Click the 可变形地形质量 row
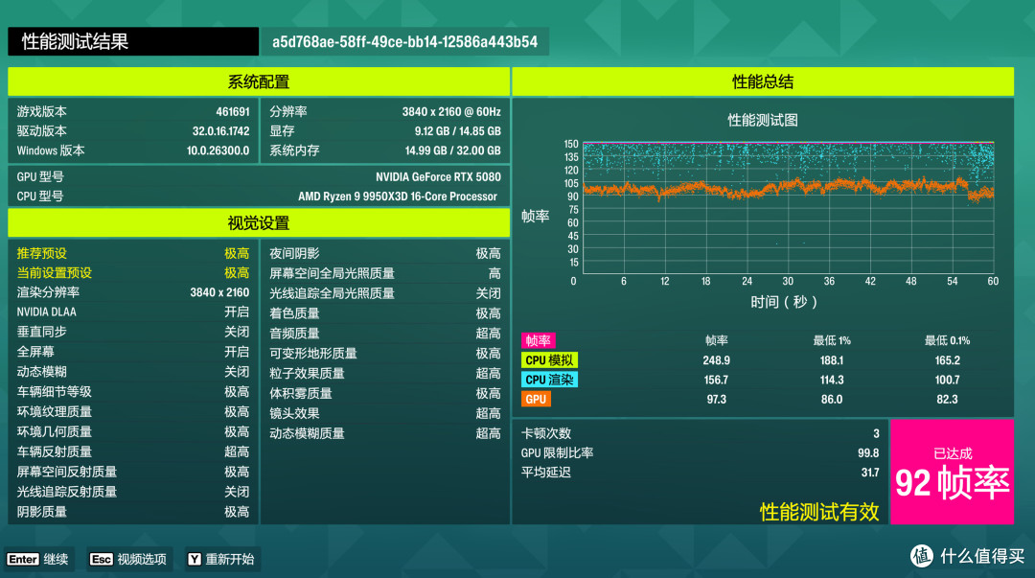Screen dimensions: 1035x578 [x=385, y=354]
